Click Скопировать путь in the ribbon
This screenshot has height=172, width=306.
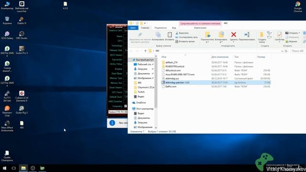point(186,37)
